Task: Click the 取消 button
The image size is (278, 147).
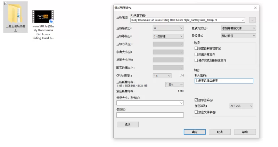Action: [x=220, y=132]
